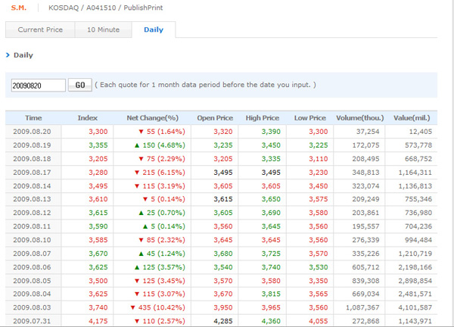Click the value cell 2,898,854

click(x=415, y=281)
